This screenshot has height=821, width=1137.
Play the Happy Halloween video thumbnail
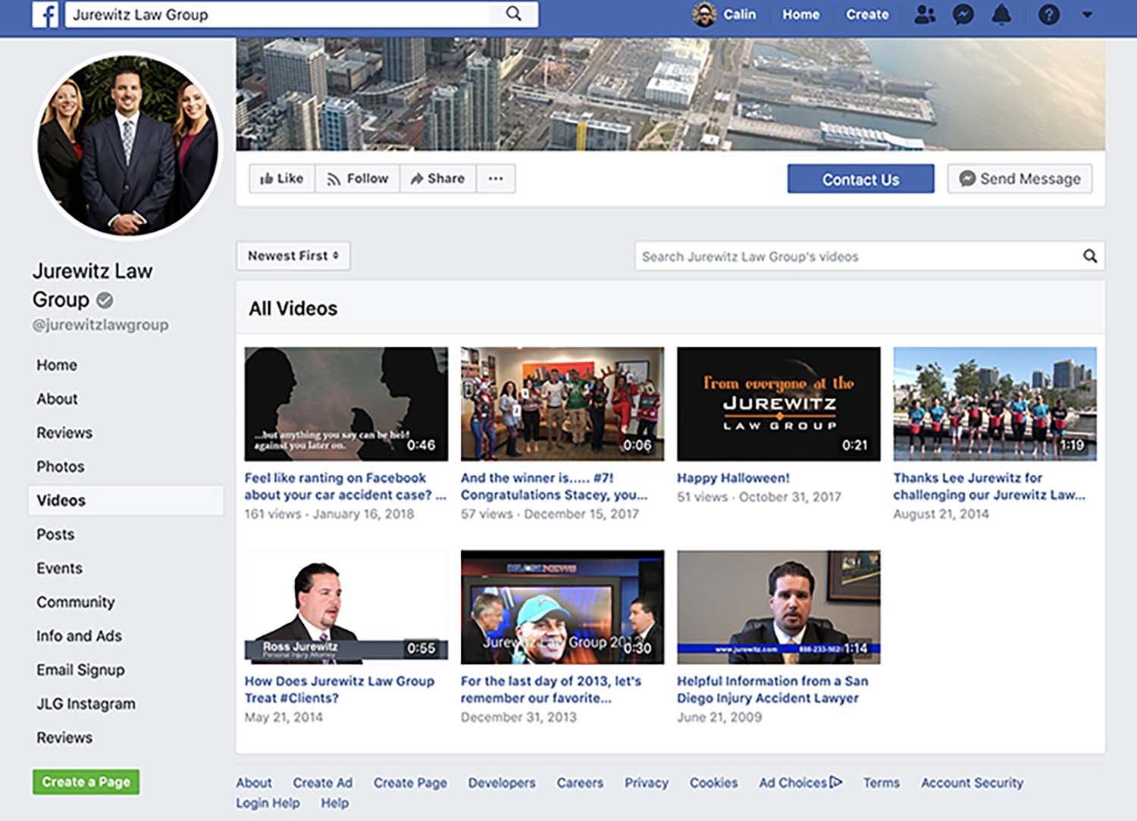tap(778, 404)
